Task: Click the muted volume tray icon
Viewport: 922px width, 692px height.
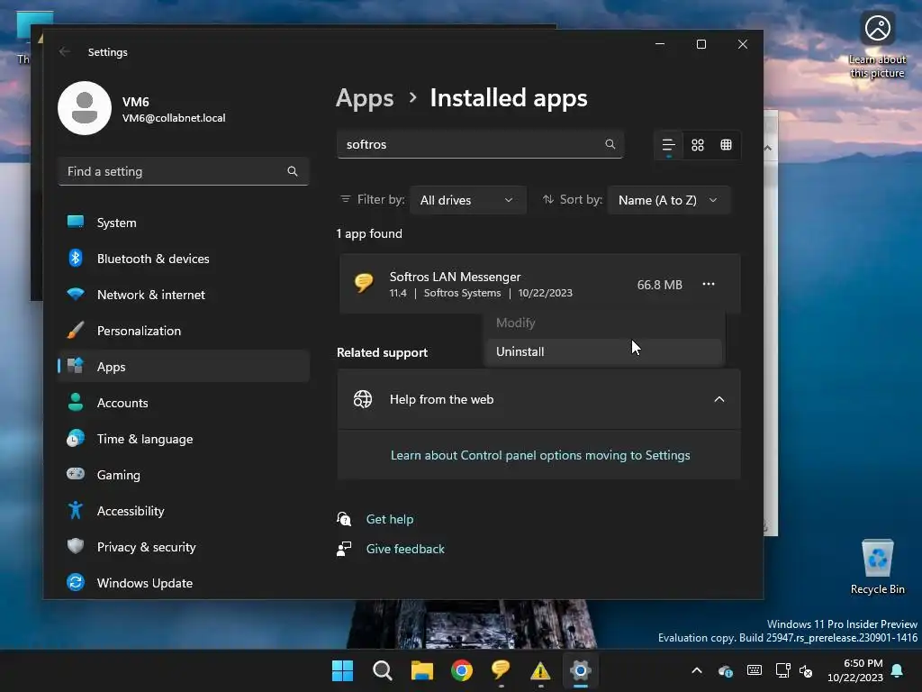Action: tap(806, 670)
